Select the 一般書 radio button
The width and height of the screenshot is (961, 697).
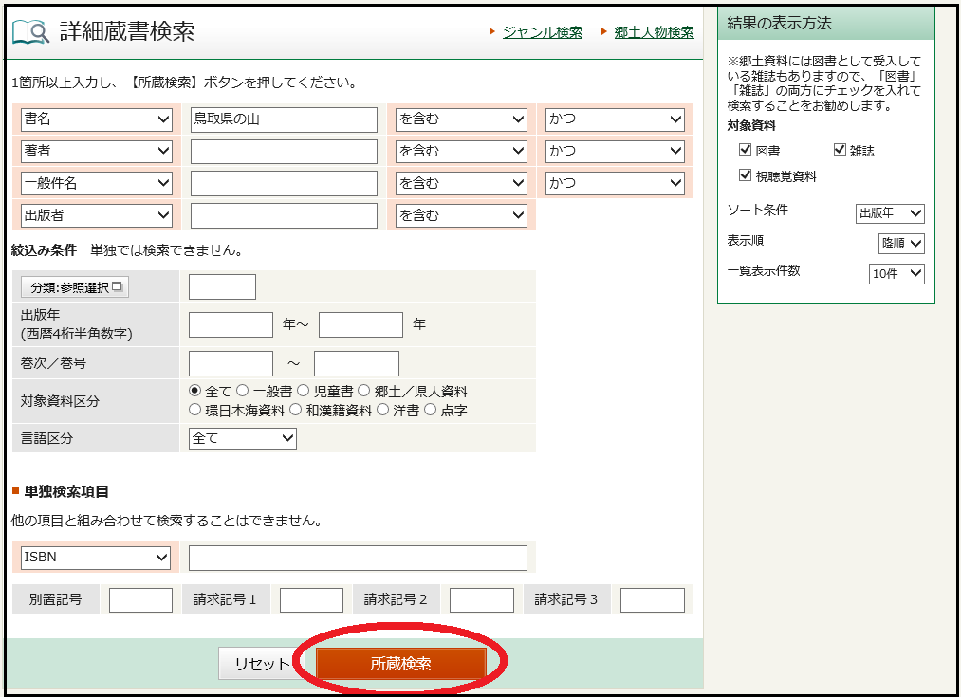point(243,391)
